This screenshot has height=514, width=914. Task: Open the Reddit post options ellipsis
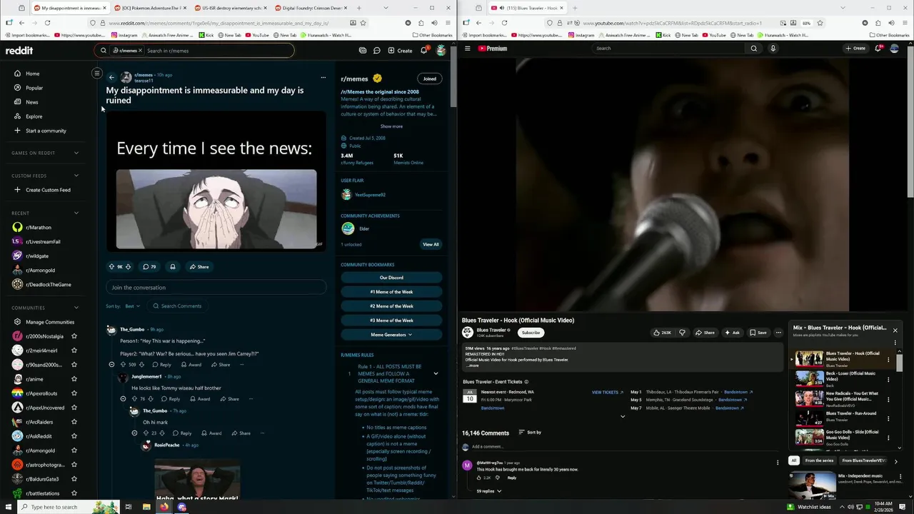[323, 77]
